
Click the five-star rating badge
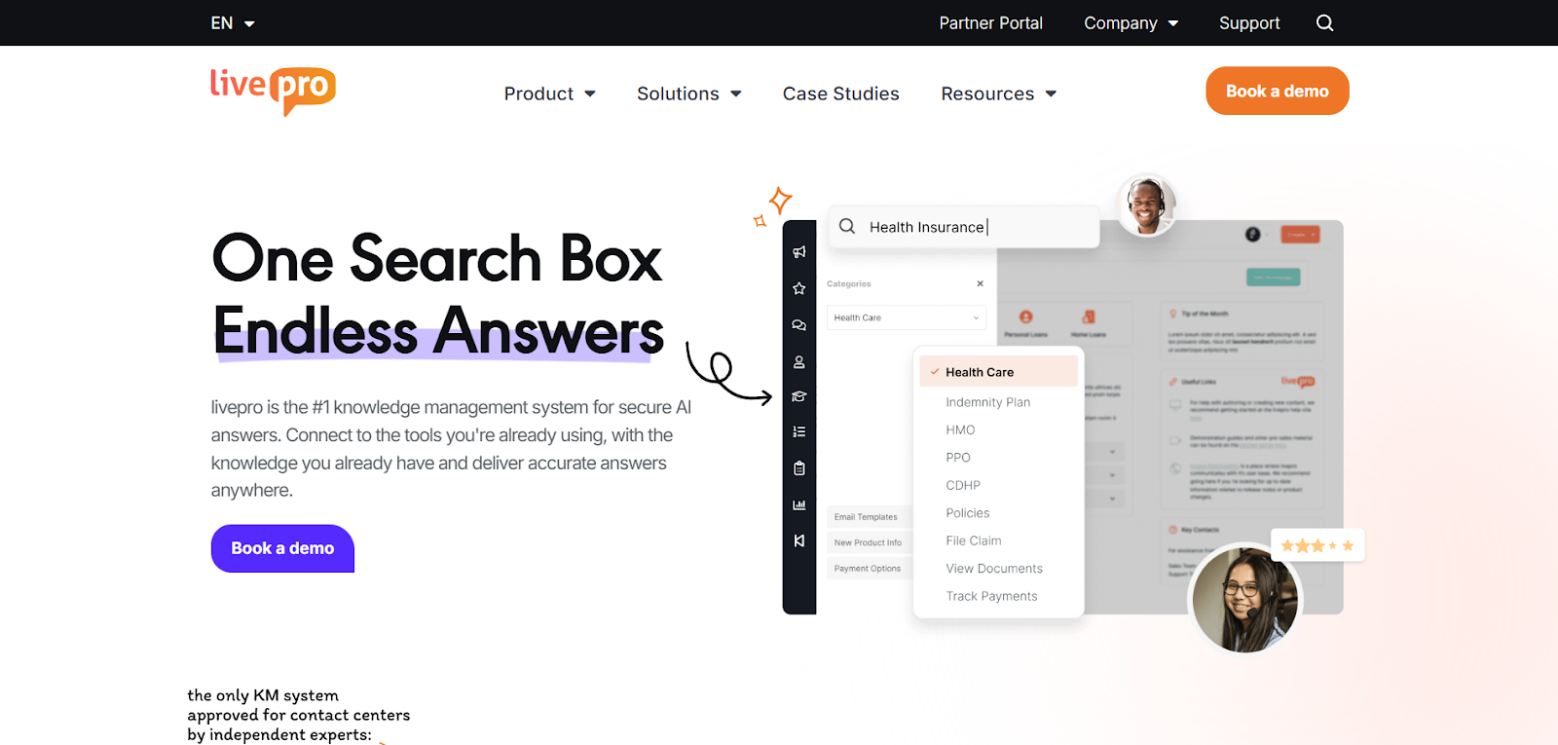click(1317, 545)
